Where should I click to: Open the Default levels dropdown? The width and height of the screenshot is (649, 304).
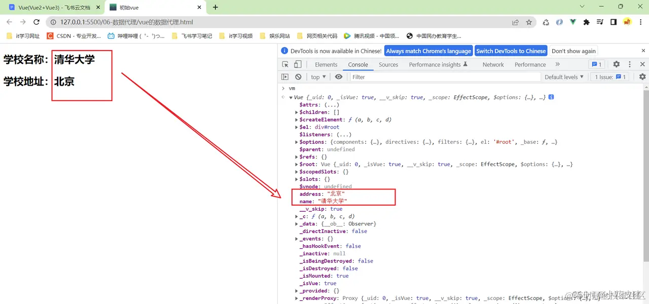coord(564,77)
